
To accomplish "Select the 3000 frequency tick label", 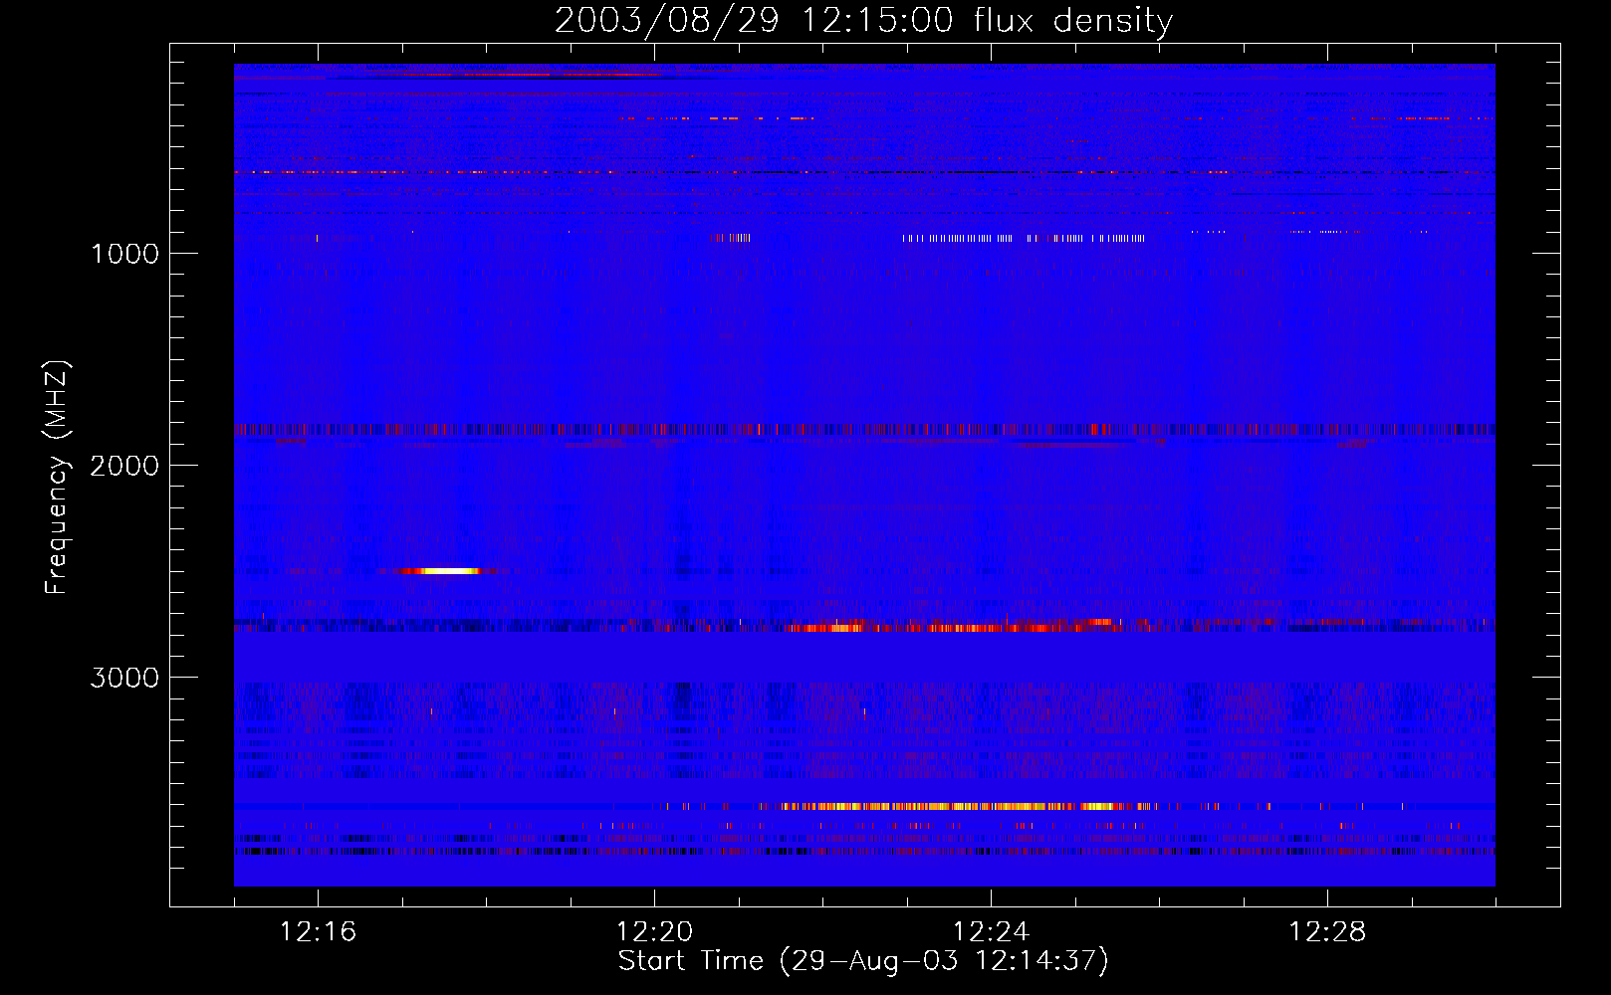I will pos(124,678).
